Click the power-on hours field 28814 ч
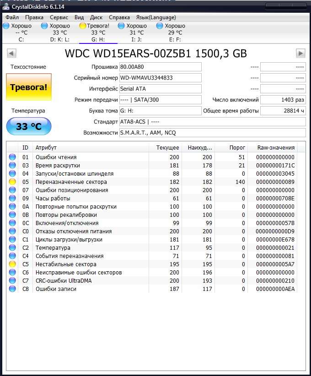This screenshot has width=311, height=376. tap(283, 111)
